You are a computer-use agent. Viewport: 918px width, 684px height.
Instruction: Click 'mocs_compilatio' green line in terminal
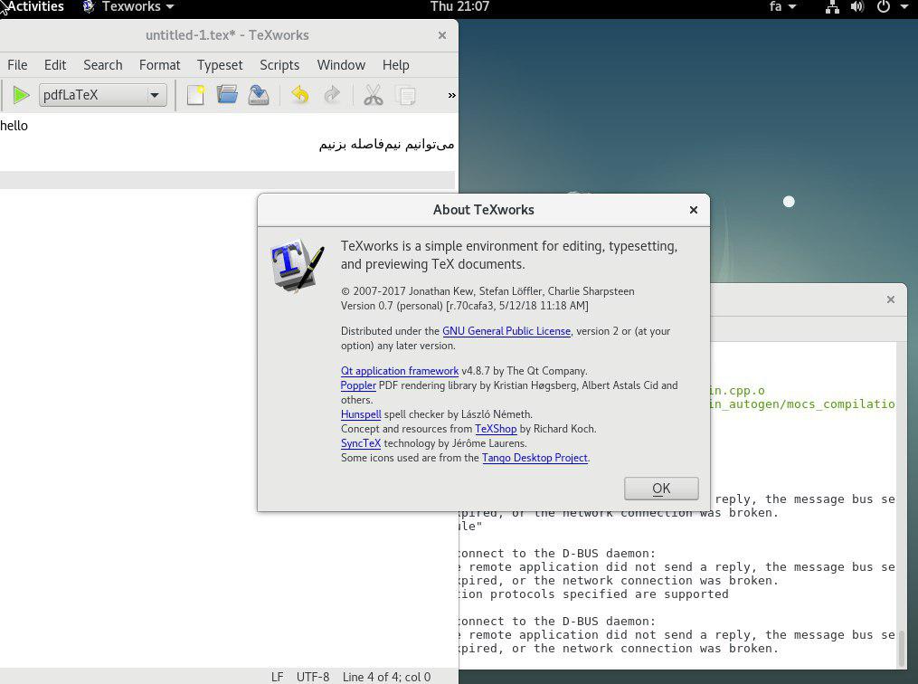click(x=802, y=404)
